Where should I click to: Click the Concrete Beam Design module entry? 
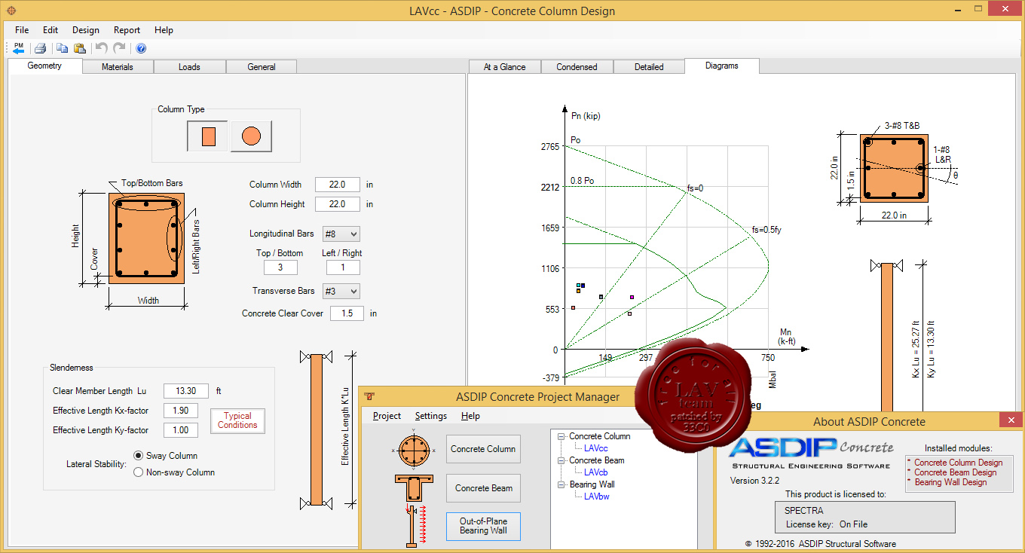tap(955, 472)
